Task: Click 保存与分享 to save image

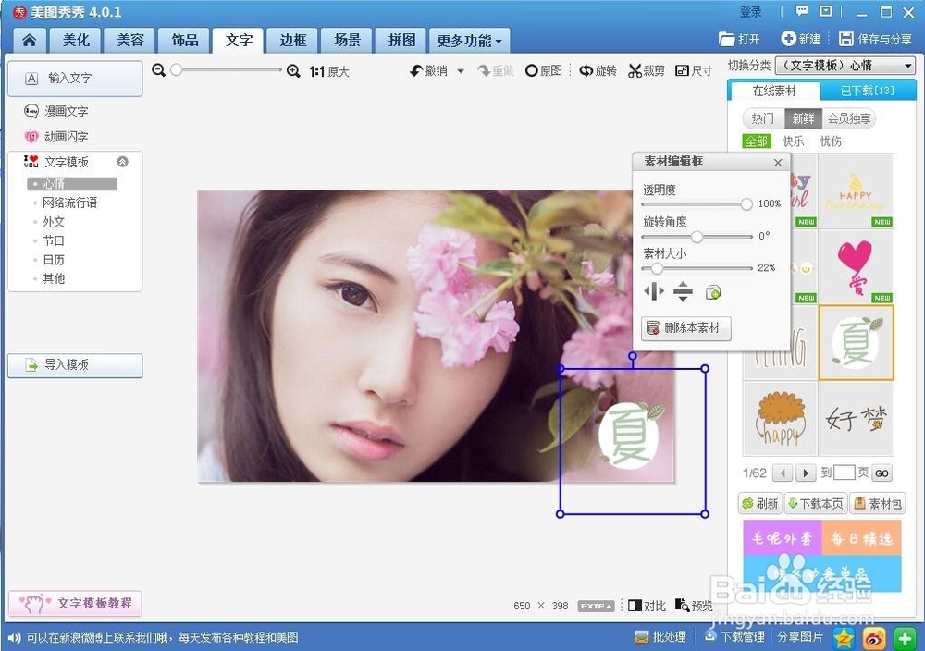Action: pos(875,39)
